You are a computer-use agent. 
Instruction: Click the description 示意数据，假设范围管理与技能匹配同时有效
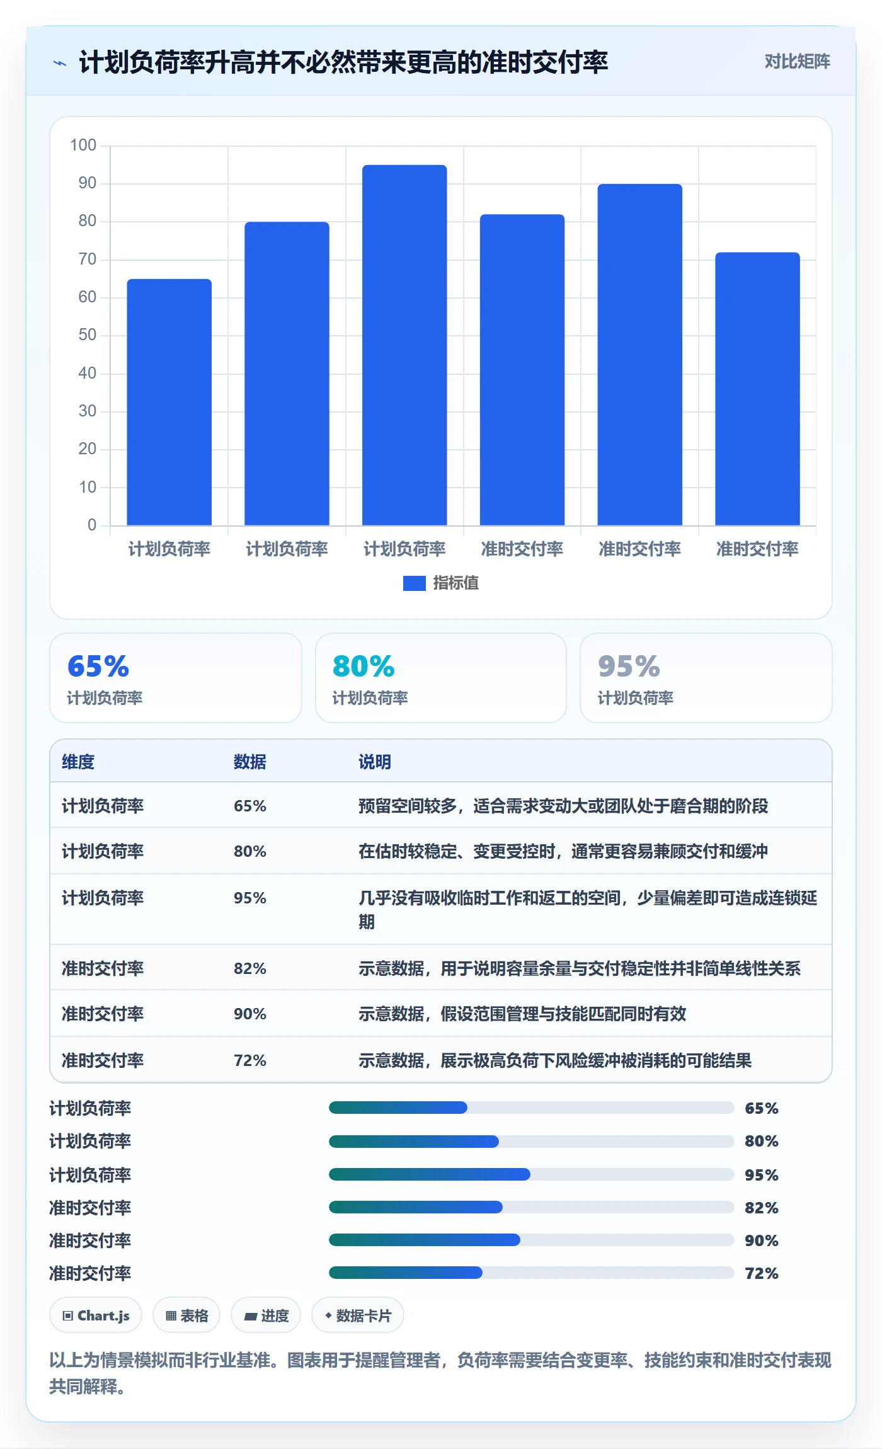coord(522,1014)
